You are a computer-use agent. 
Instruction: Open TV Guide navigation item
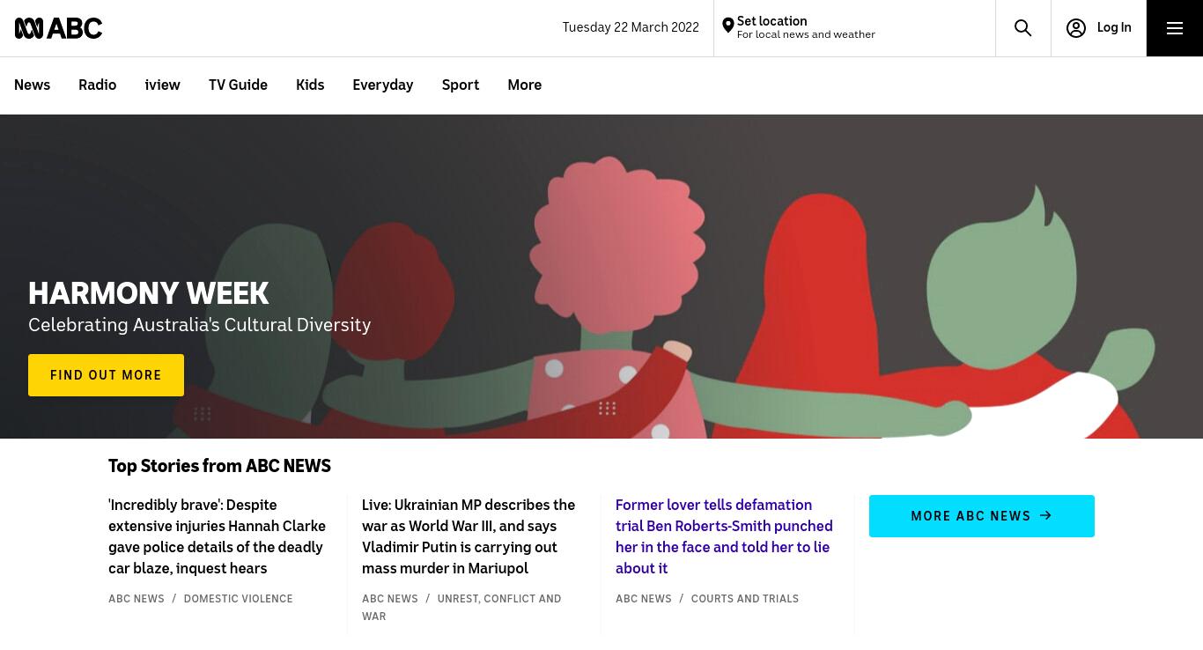coord(238,85)
